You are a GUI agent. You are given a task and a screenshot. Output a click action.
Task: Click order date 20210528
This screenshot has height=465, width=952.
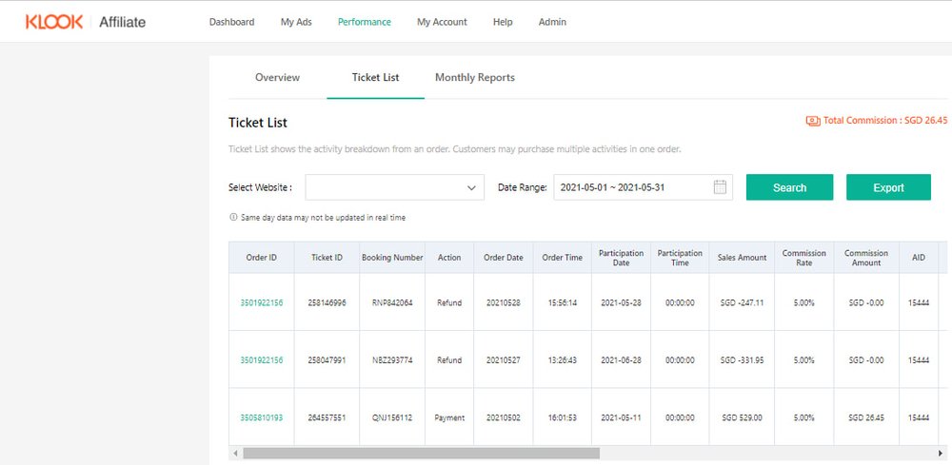point(504,302)
